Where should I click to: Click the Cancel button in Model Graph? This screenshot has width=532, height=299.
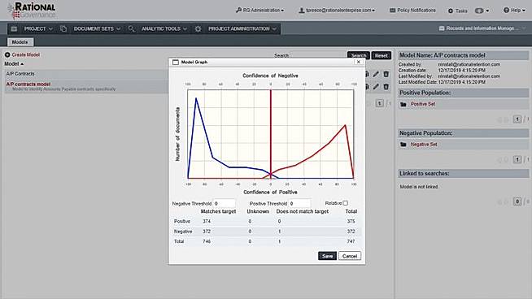tap(350, 256)
